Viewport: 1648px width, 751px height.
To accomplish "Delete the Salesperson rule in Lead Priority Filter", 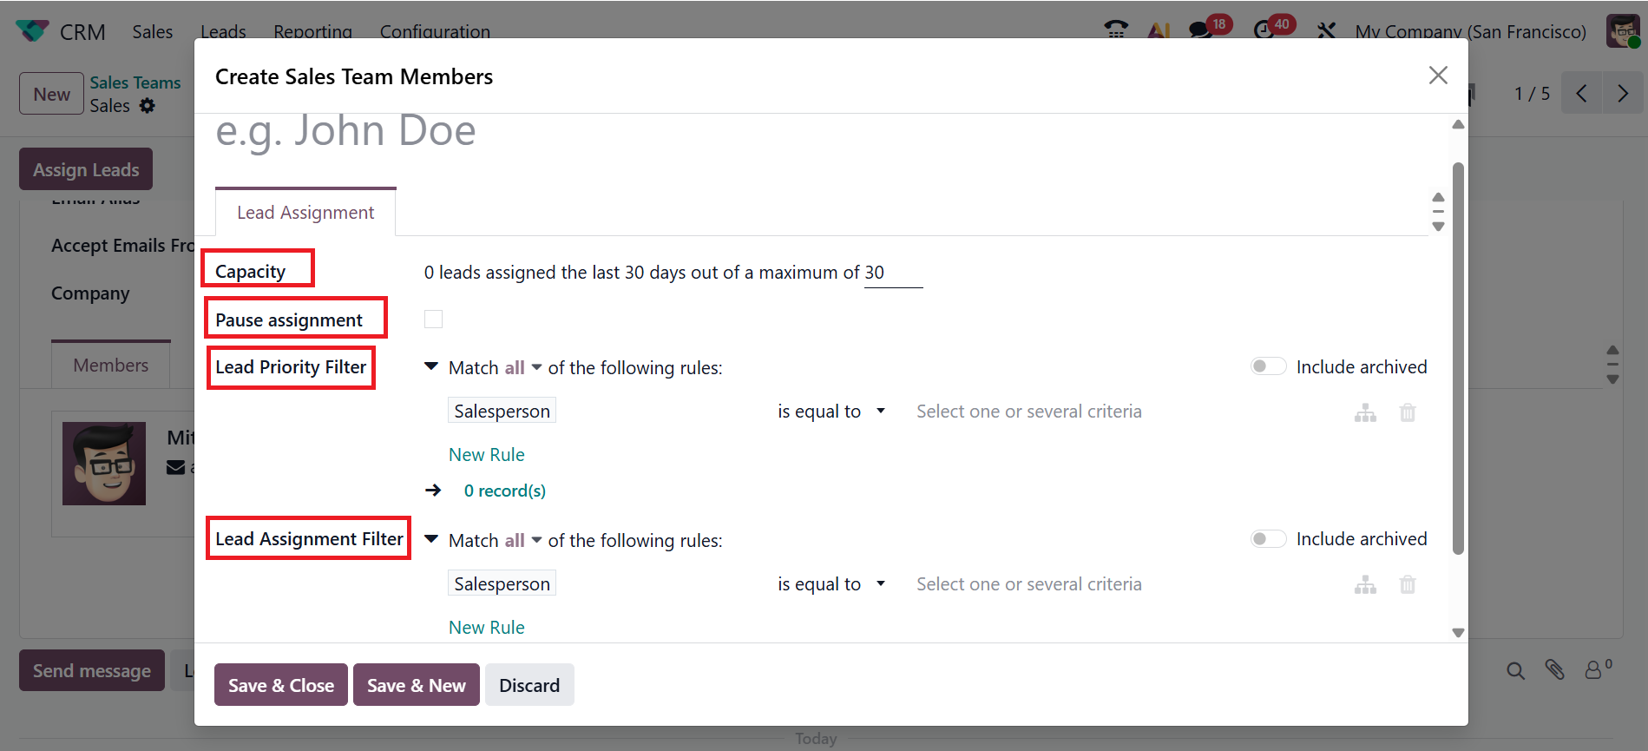I will [x=1408, y=412].
